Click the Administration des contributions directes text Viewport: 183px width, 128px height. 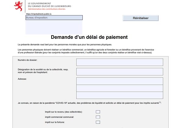[47, 9]
